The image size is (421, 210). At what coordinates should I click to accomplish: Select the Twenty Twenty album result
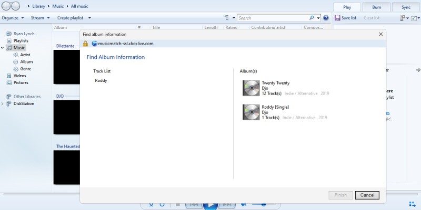pyautogui.click(x=286, y=88)
